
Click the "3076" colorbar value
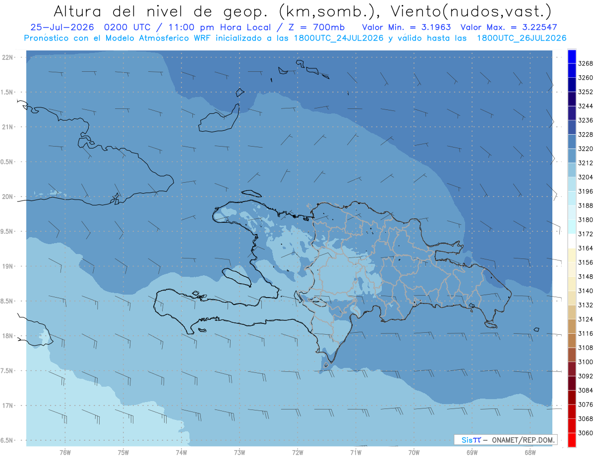tap(586, 405)
